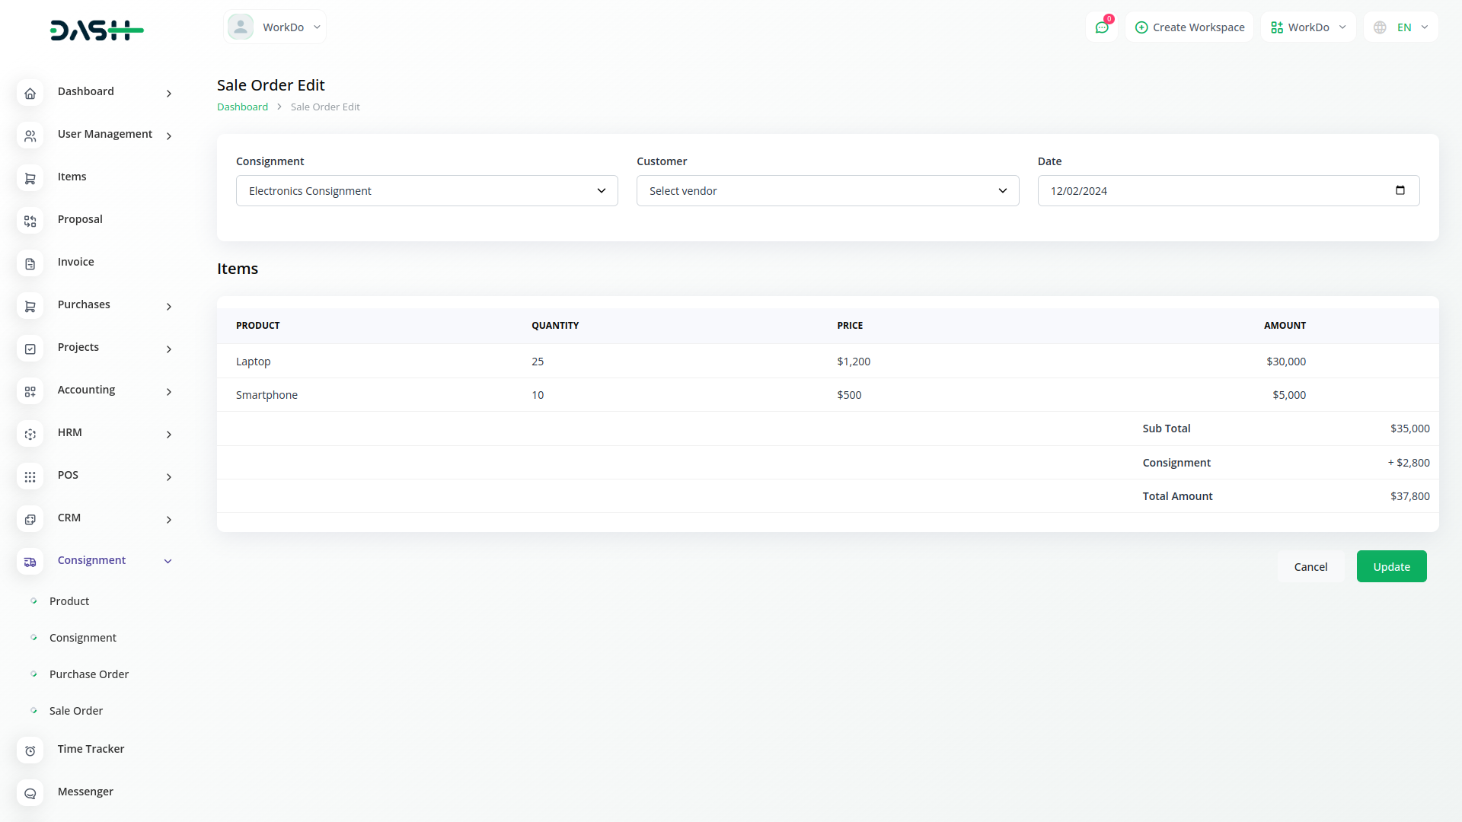Click the Invoice document icon in sidebar
This screenshot has width=1462, height=822.
coord(30,264)
